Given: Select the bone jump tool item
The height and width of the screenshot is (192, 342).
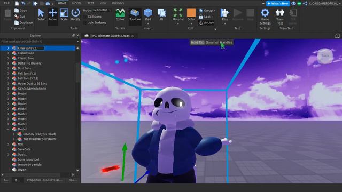Looking at the screenshot, I should (28, 159).
